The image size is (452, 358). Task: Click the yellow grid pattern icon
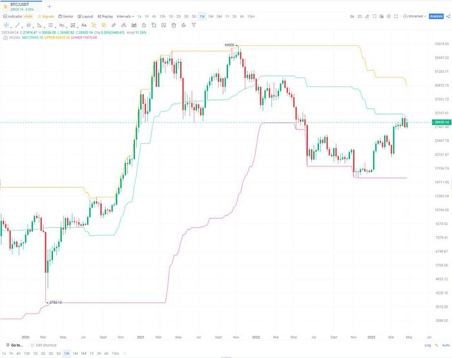coord(104,25)
